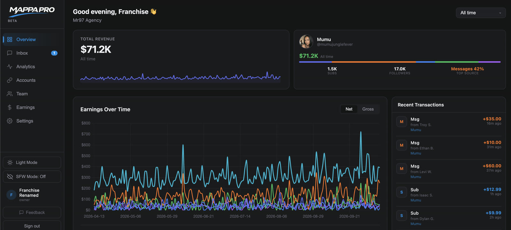Click the Mumu link under Troy S.
The height and width of the screenshot is (230, 511).
[416, 130]
